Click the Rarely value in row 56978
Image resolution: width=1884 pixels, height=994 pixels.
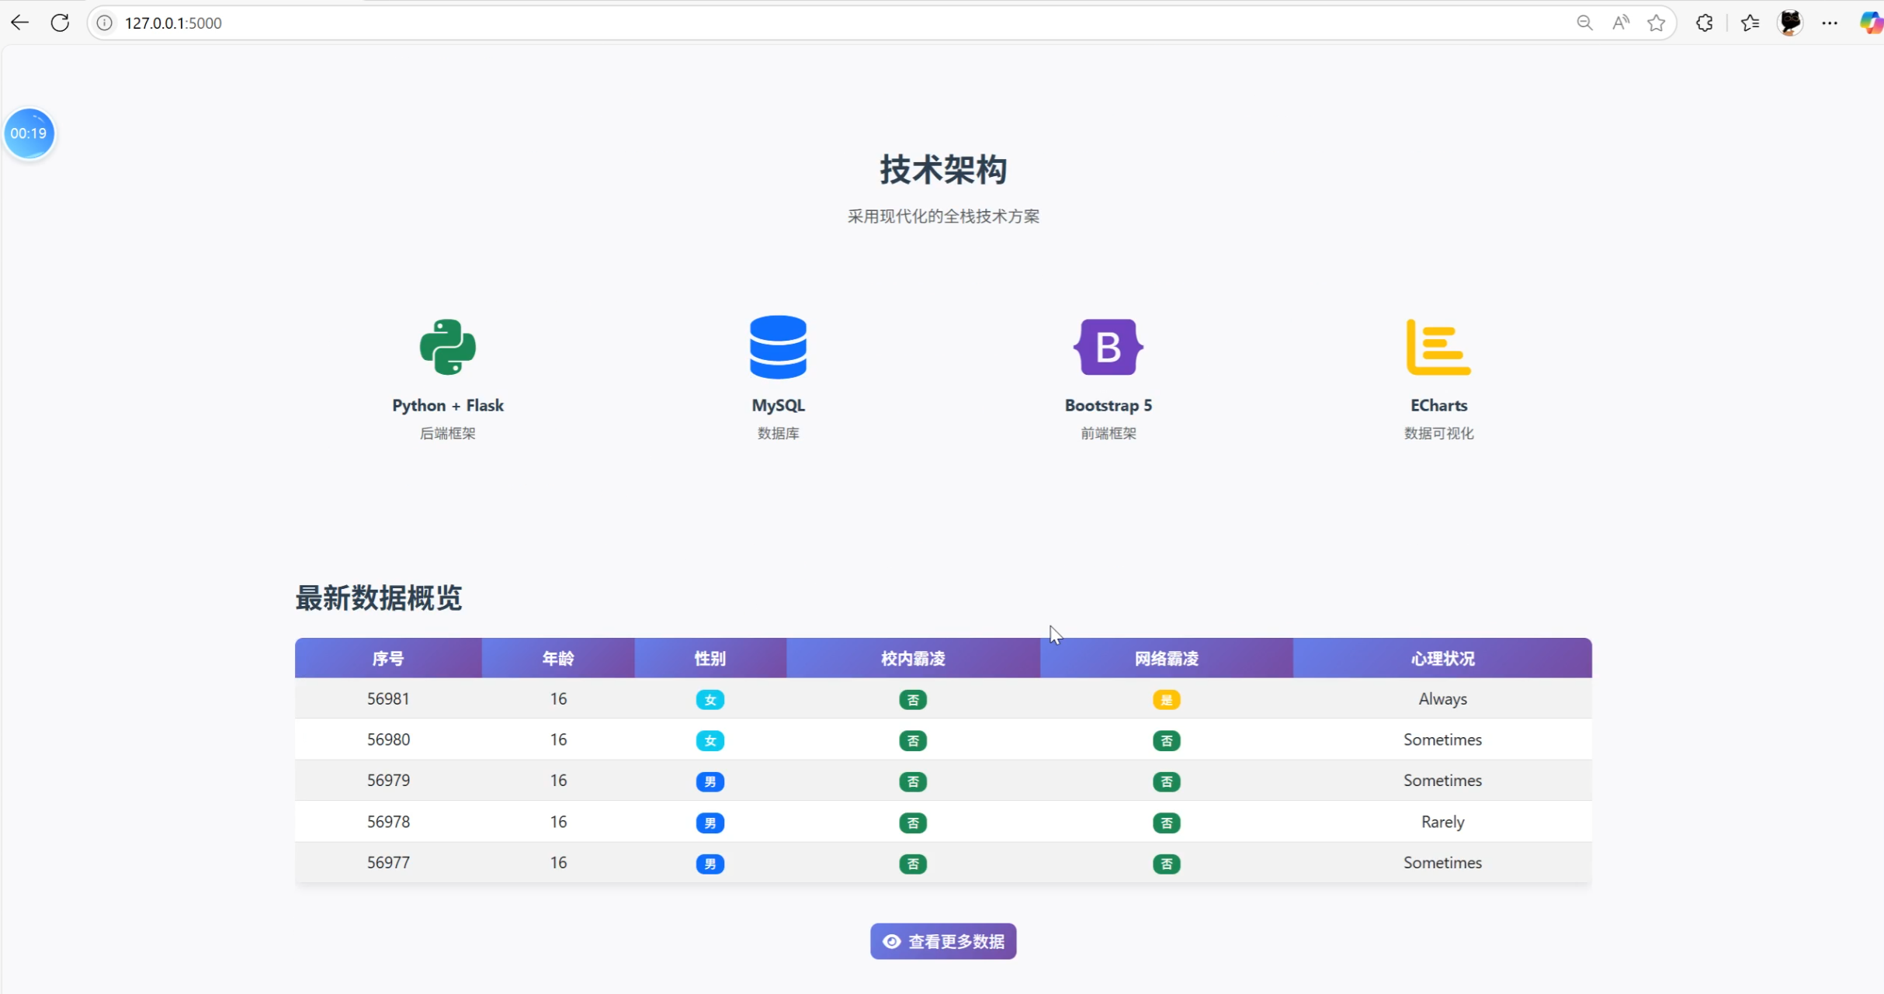pyautogui.click(x=1442, y=822)
